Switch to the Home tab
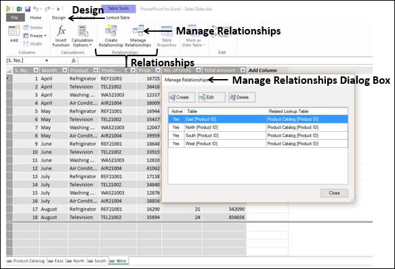 click(35, 18)
